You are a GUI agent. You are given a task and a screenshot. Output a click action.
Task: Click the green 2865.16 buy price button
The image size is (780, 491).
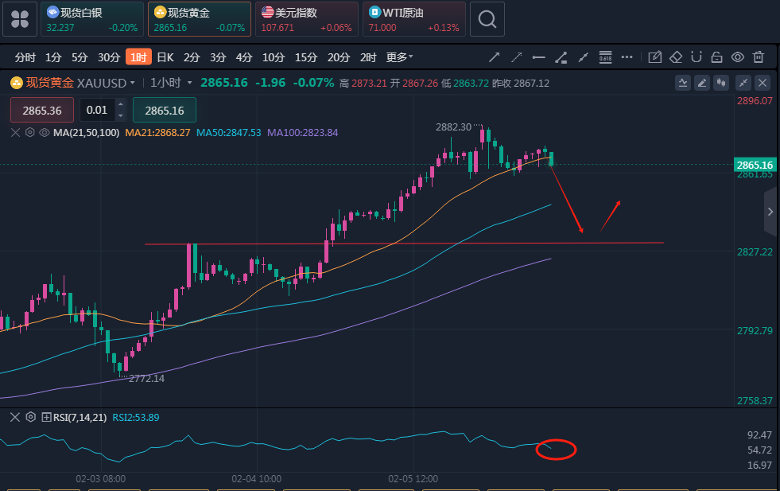point(164,111)
